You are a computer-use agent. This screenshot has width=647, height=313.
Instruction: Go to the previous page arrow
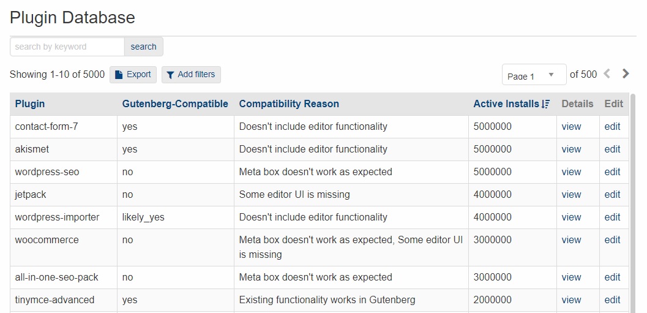pos(607,74)
